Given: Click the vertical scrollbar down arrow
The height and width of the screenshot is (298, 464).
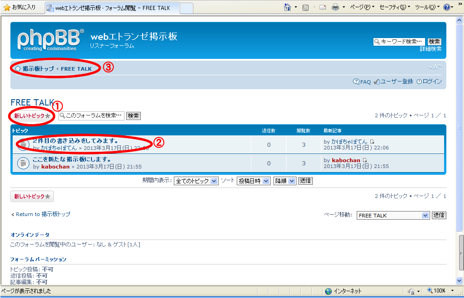Looking at the screenshot, I should coord(459,280).
